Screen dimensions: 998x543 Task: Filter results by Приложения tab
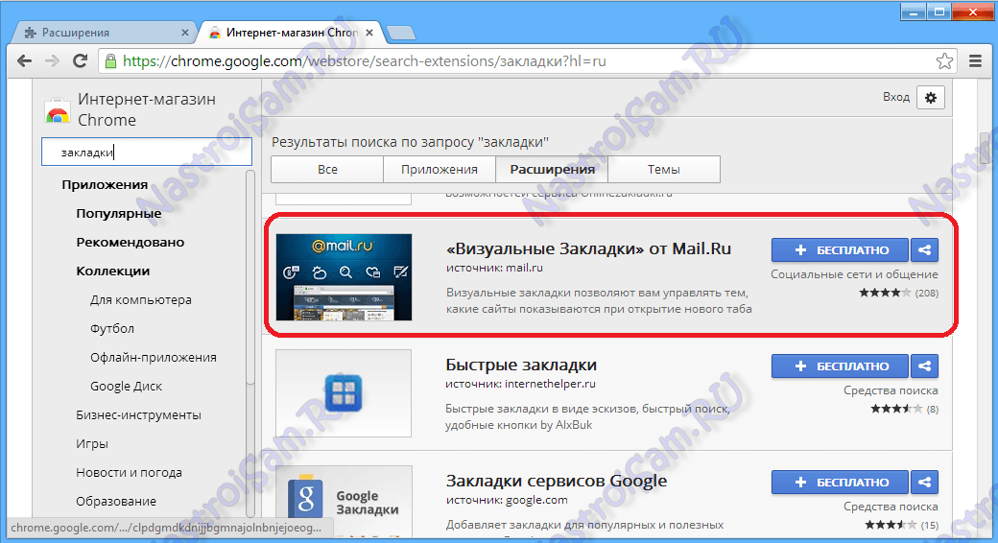tap(440, 170)
